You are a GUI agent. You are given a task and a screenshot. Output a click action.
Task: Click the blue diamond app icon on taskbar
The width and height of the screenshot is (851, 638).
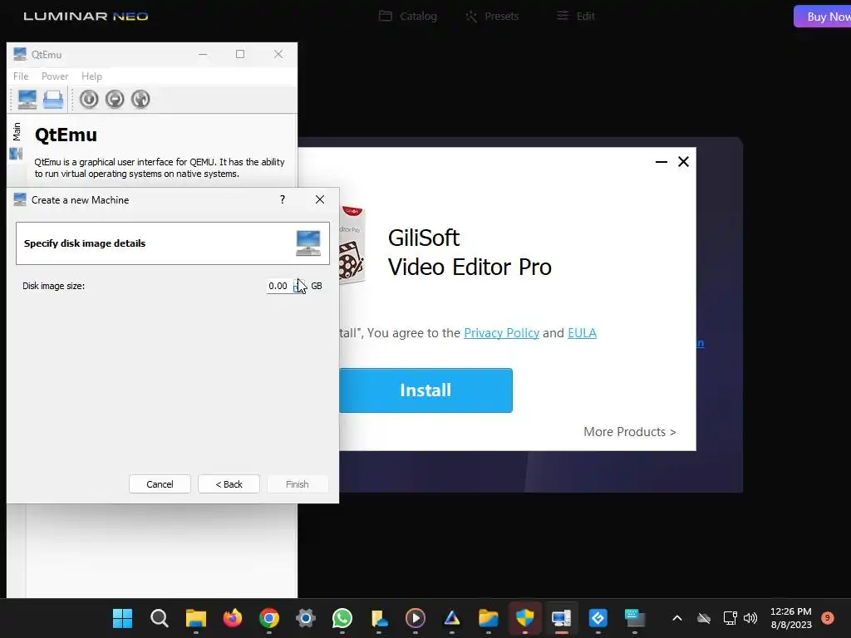pos(598,618)
